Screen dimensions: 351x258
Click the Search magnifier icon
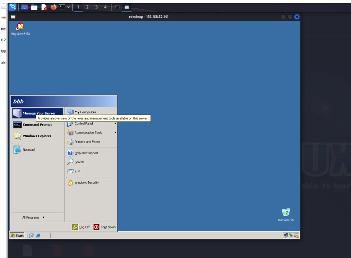coord(70,162)
